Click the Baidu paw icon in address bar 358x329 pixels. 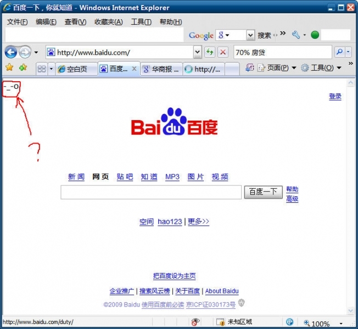[51, 52]
